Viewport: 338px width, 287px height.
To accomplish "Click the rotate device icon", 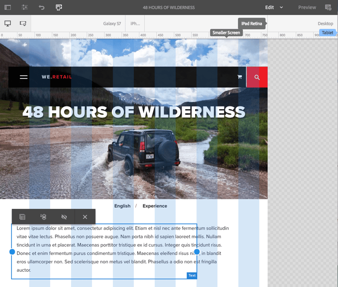I will point(23,23).
